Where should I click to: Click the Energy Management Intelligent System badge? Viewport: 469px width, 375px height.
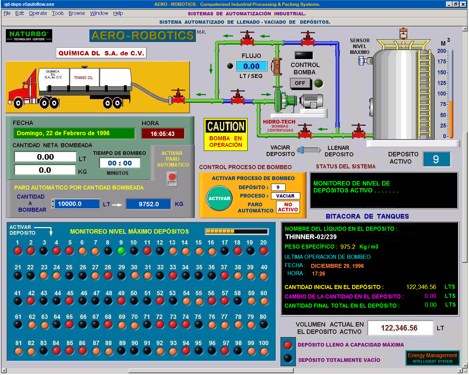(432, 358)
